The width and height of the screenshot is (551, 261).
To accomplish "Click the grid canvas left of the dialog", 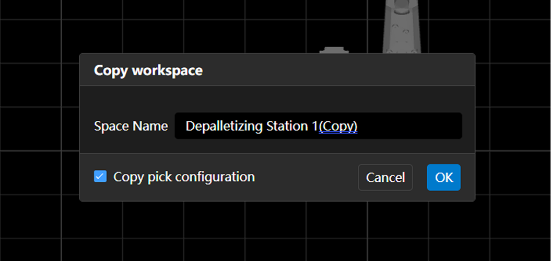I will click(x=39, y=130).
